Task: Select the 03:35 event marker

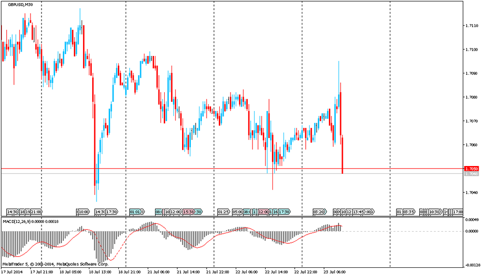Action: click(x=409, y=212)
